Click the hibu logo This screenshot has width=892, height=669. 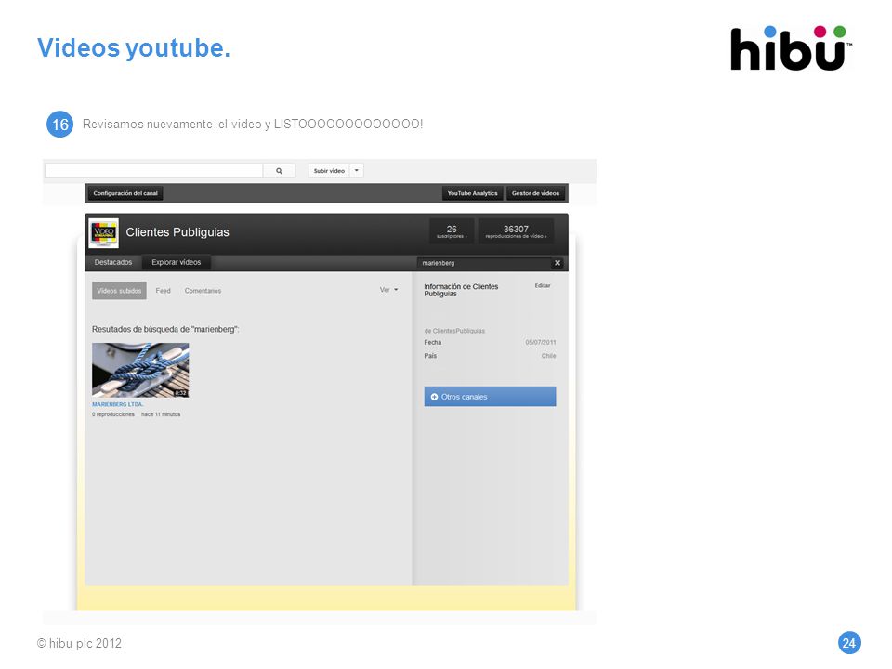click(791, 48)
